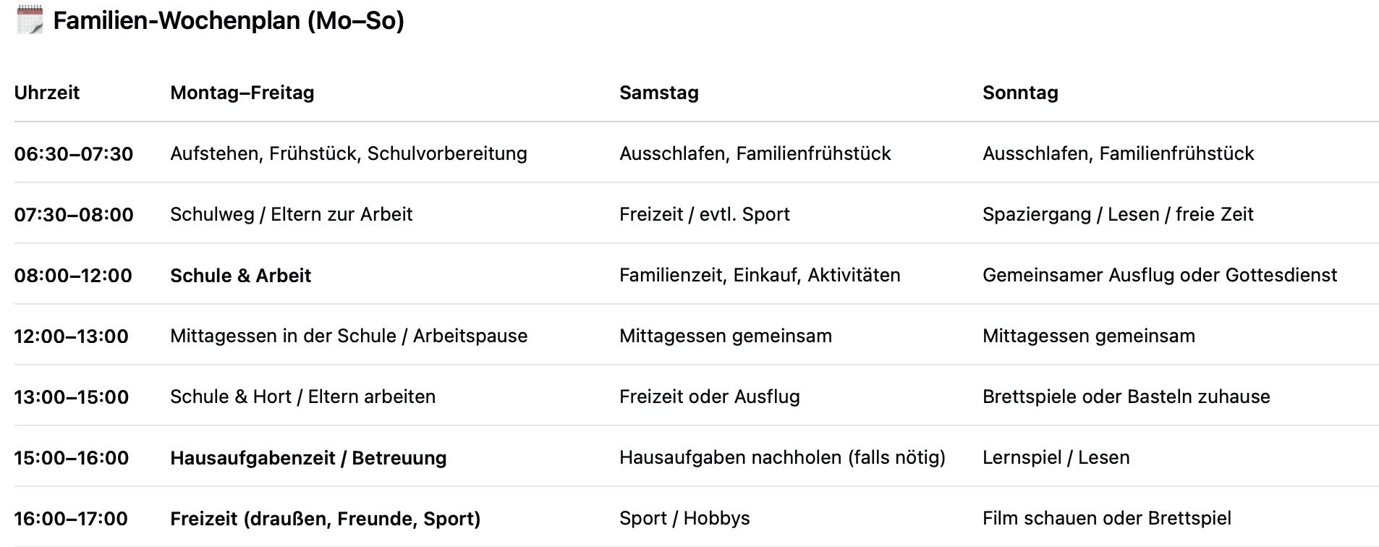Select the Freizeit / evtl. Sport cell

pyautogui.click(x=704, y=214)
